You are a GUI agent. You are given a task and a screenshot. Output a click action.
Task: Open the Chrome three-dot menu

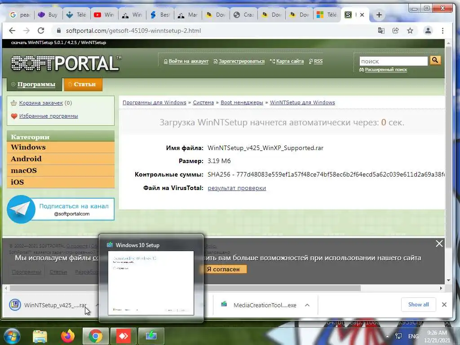coord(442,31)
